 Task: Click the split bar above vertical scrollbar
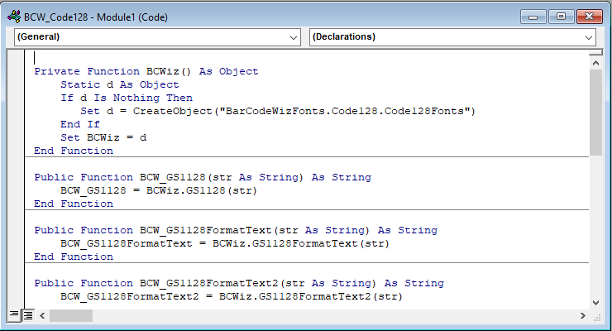pos(595,53)
